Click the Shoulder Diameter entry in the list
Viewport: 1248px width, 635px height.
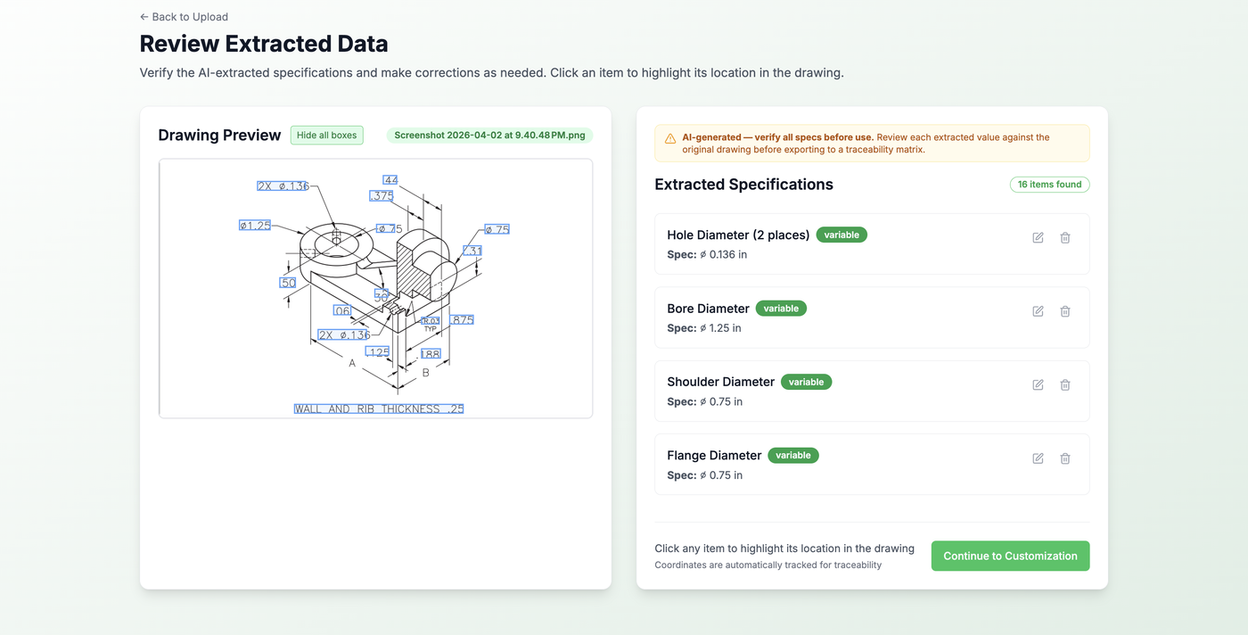coord(802,391)
